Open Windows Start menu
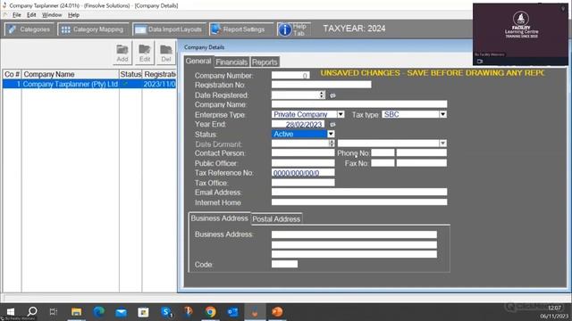This screenshot has width=572, height=321. (x=11, y=312)
